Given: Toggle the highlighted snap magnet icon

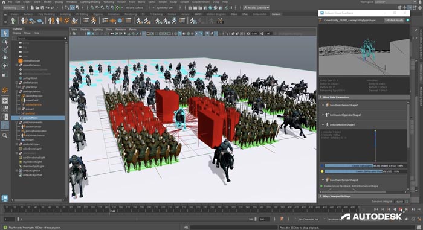Looking at the screenshot, I should click(x=118, y=8).
